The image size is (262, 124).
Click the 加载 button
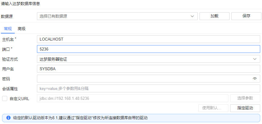tap(215, 16)
